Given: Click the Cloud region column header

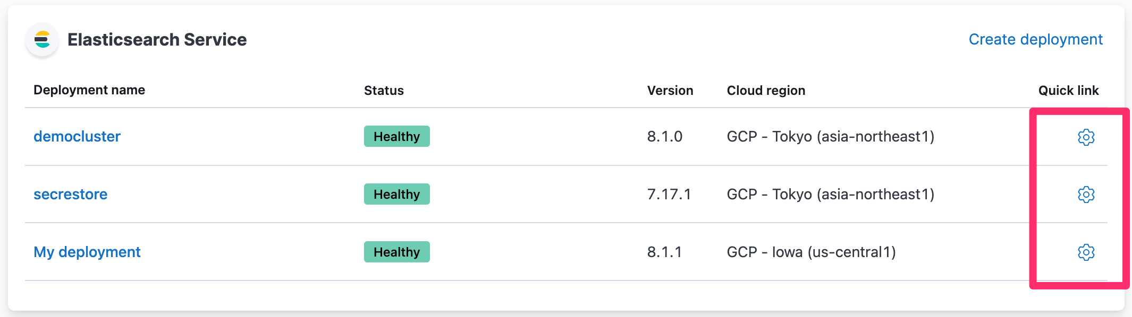Looking at the screenshot, I should click(766, 91).
